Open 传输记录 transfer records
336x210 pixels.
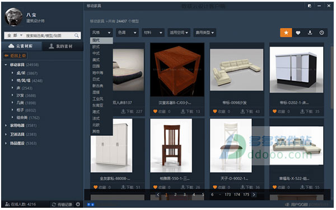pyautogui.click(x=62, y=204)
